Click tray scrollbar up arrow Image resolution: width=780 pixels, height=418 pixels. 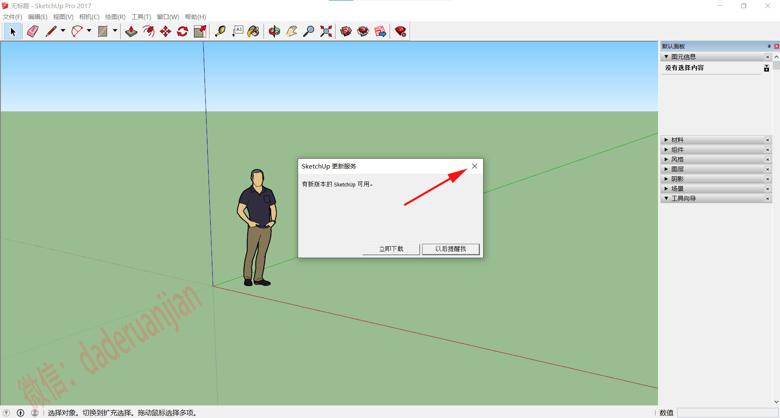click(776, 57)
